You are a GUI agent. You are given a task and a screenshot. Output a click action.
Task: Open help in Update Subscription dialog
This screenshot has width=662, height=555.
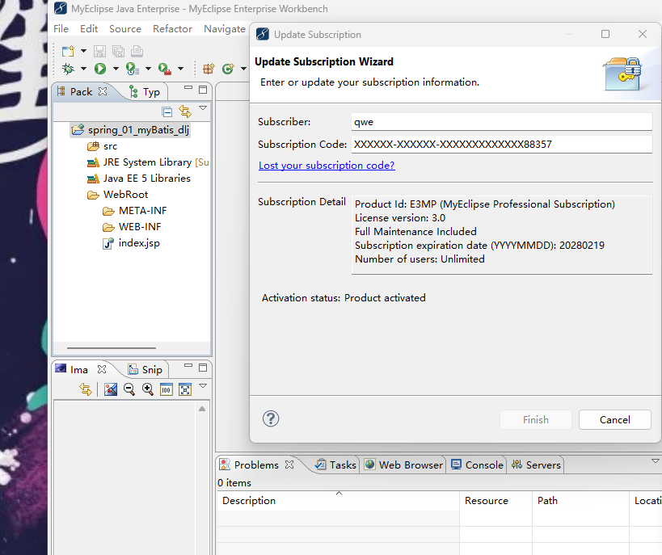pos(271,419)
